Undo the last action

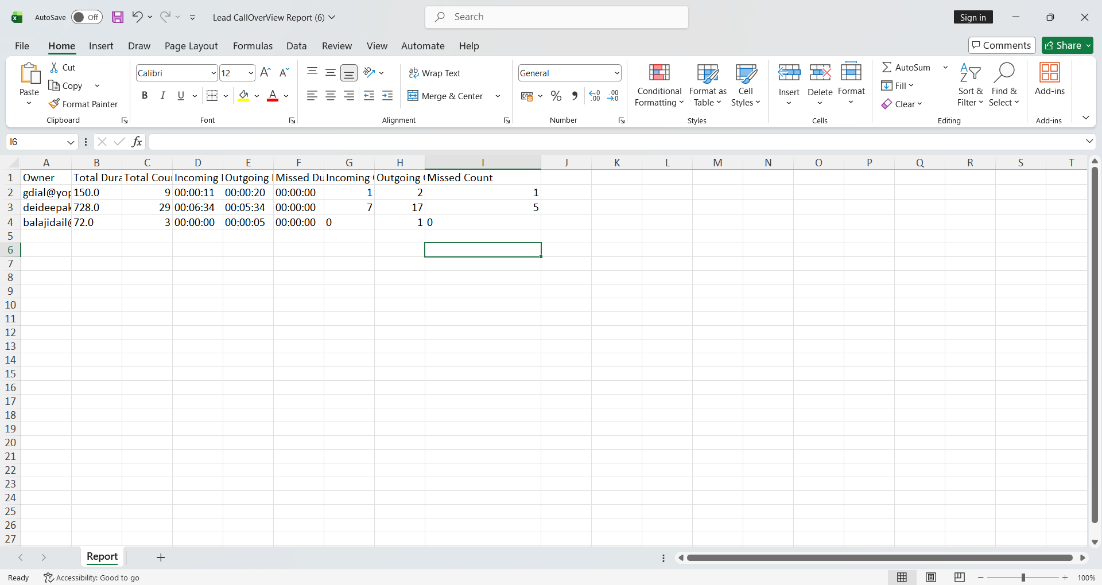[137, 17]
